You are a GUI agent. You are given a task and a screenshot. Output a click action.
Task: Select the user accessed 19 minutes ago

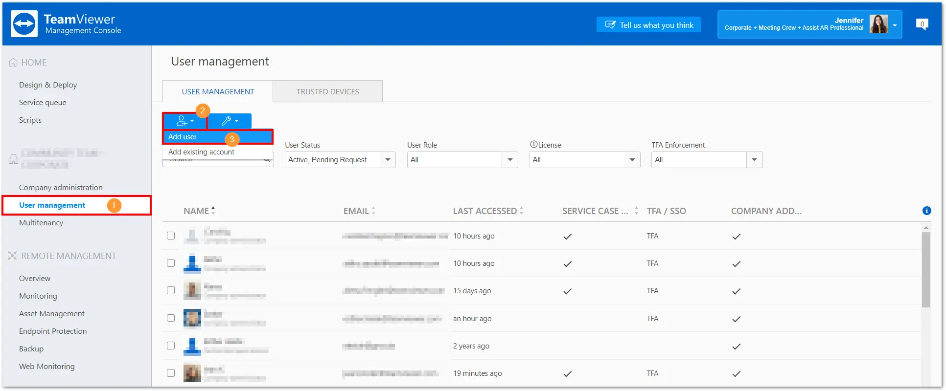tap(171, 373)
